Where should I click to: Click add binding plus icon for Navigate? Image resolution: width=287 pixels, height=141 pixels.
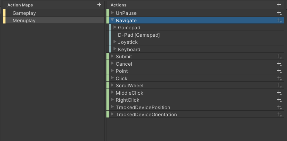click(279, 20)
